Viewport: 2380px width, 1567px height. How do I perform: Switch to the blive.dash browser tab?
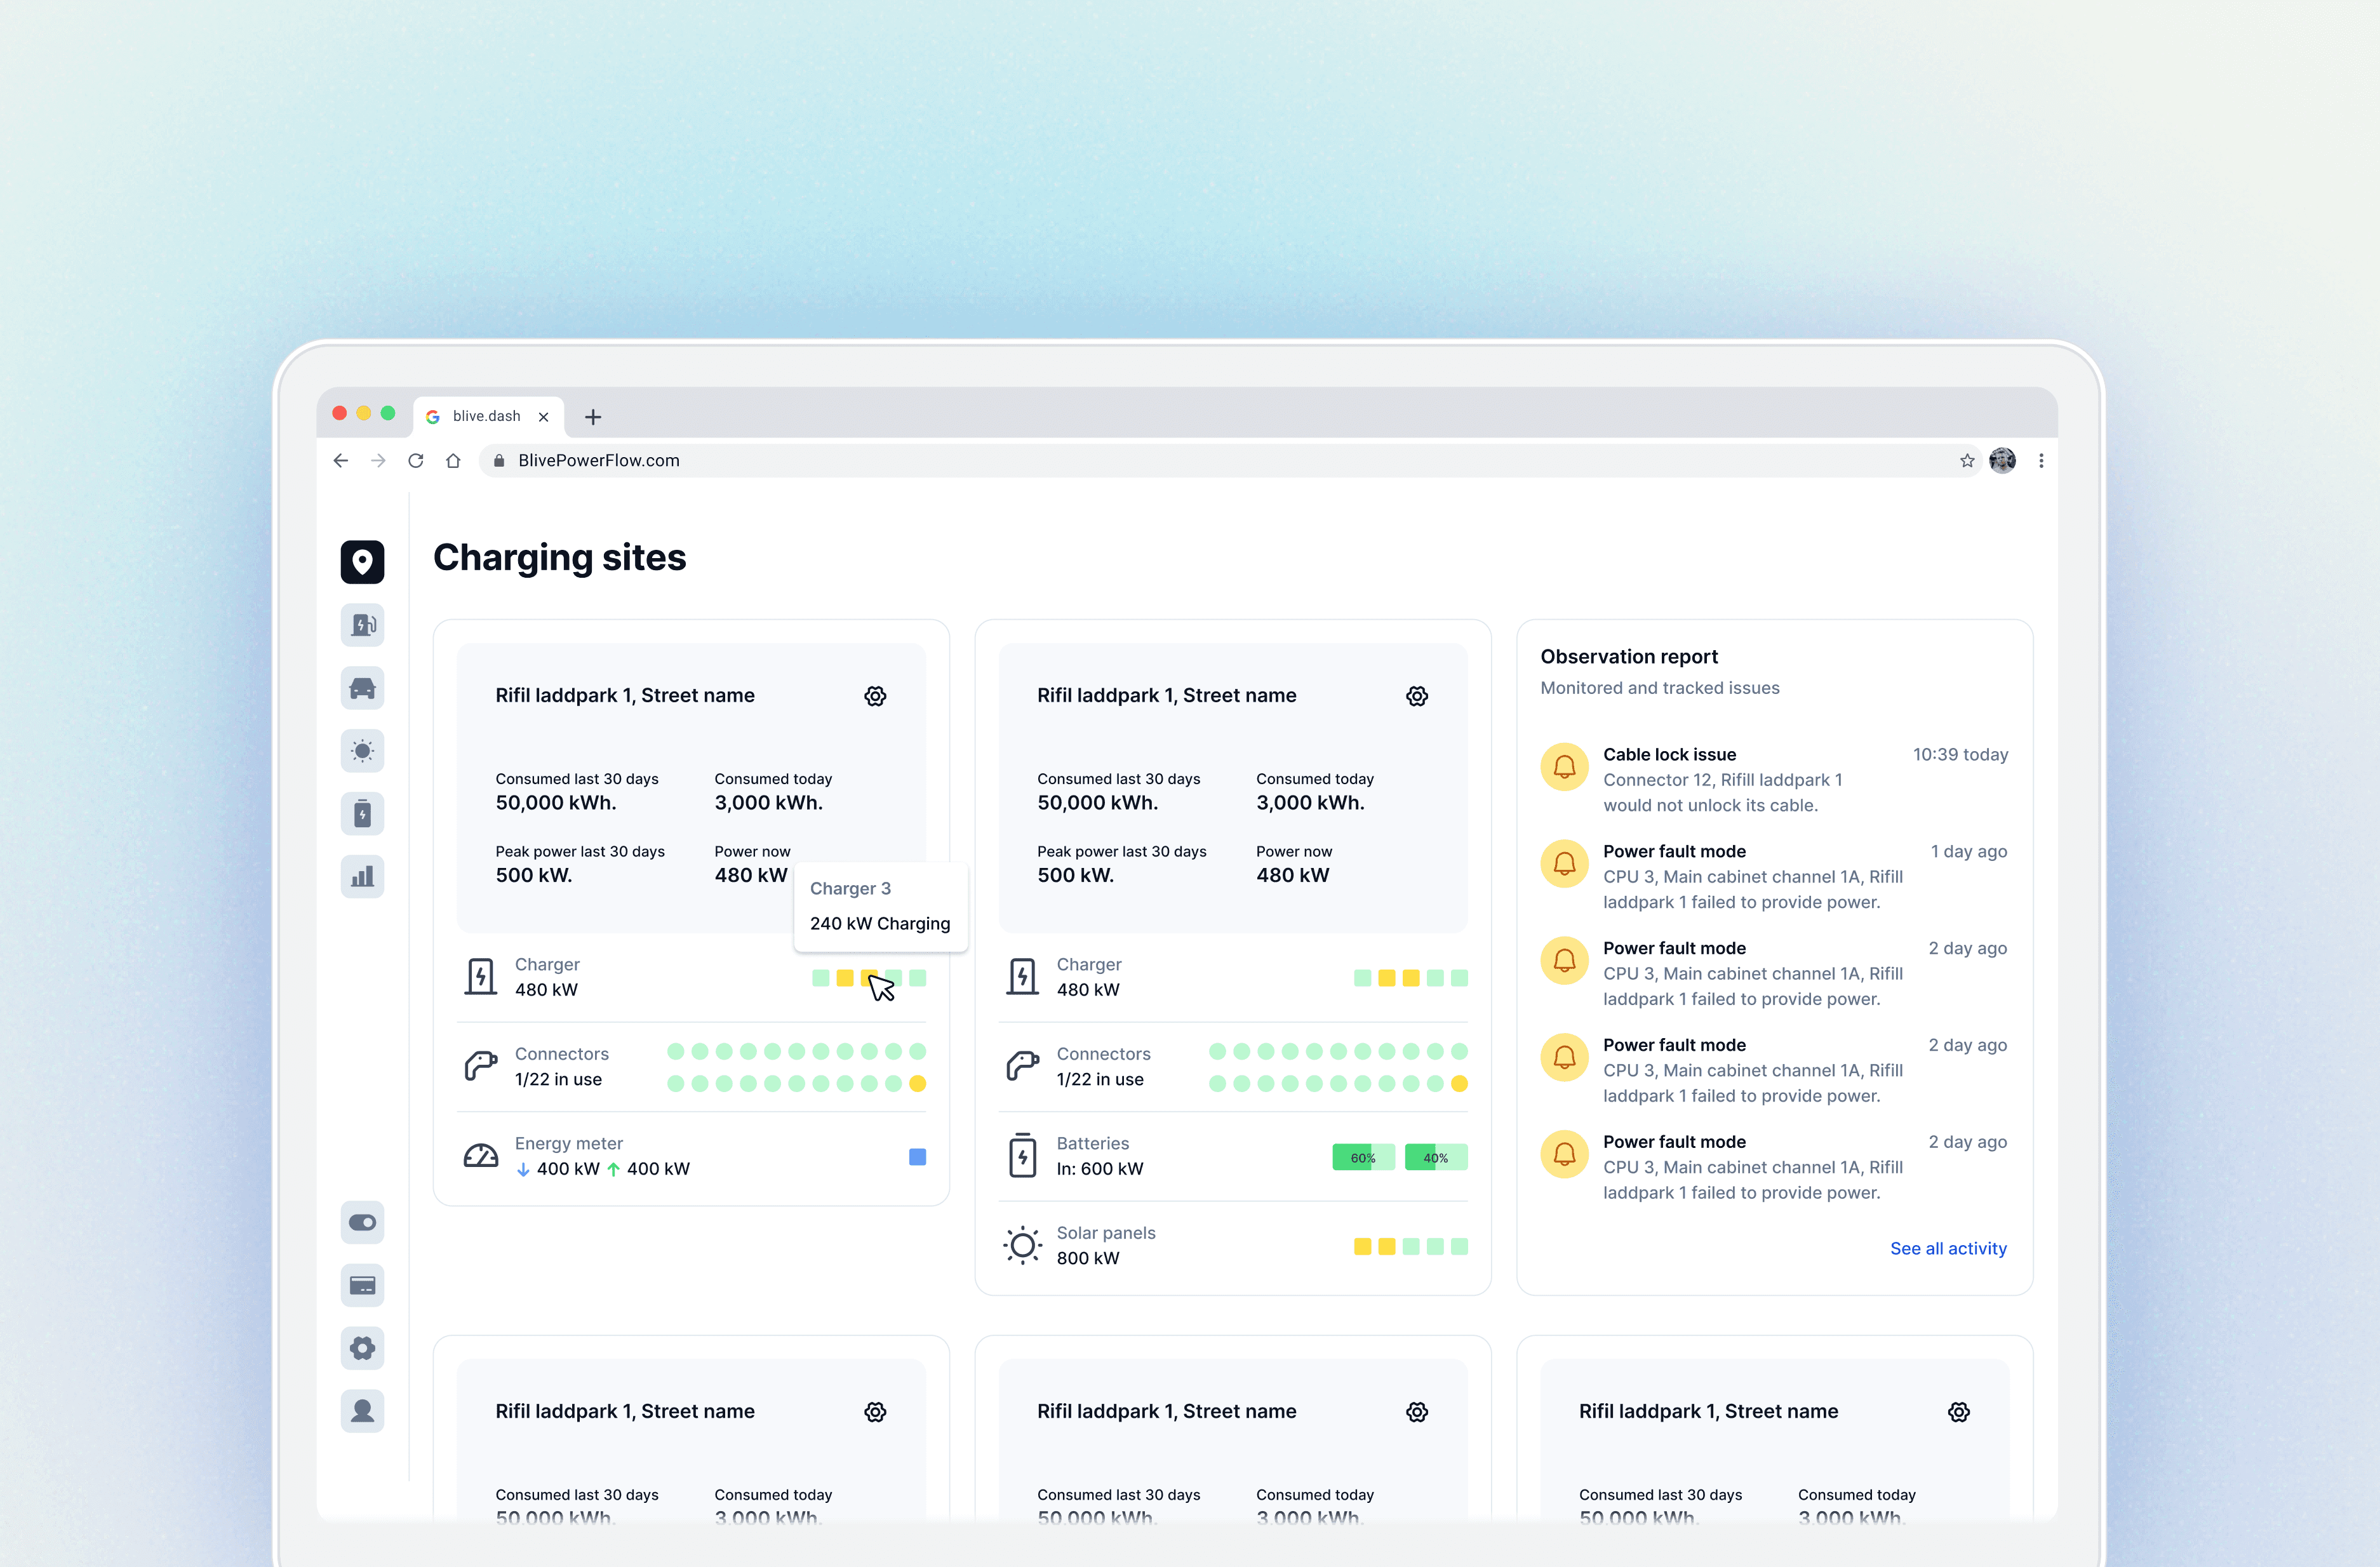pyautogui.click(x=487, y=416)
